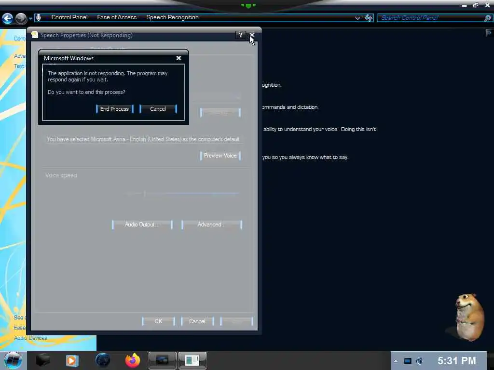494x370 pixels.
Task: Click Cancel in the not-responding dialog
Action: 158,109
